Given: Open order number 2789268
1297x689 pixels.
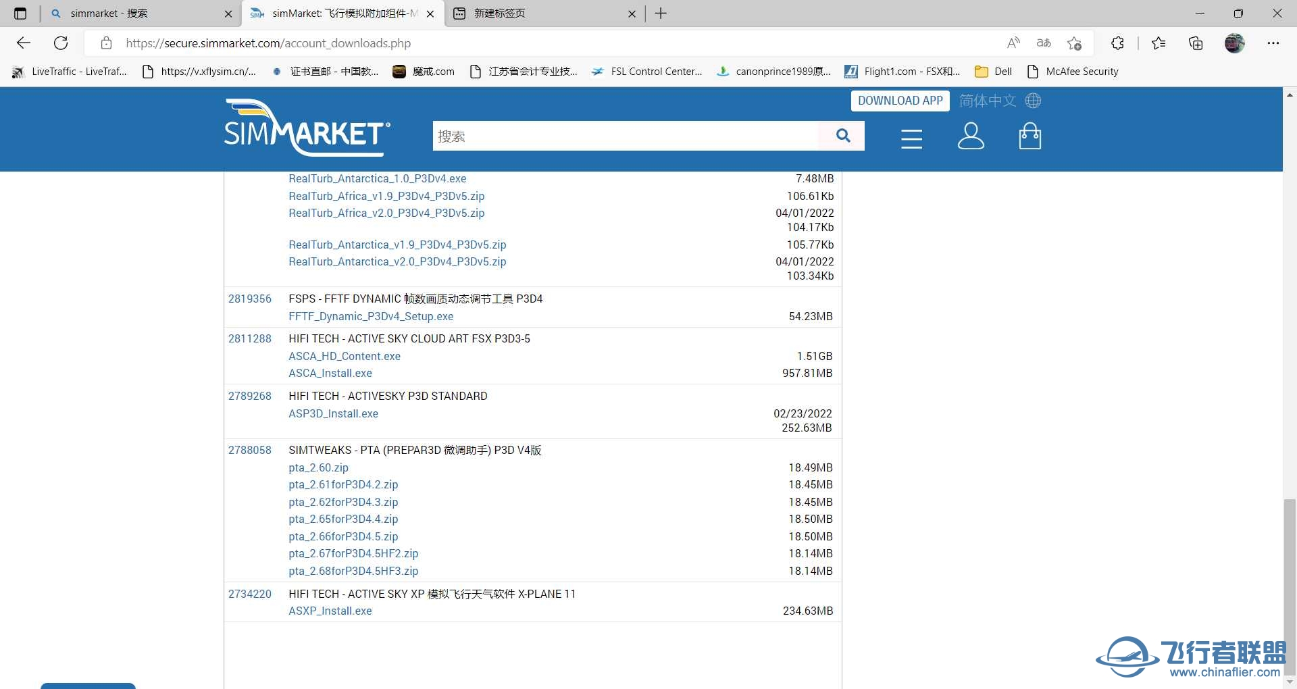Looking at the screenshot, I should (x=250, y=396).
